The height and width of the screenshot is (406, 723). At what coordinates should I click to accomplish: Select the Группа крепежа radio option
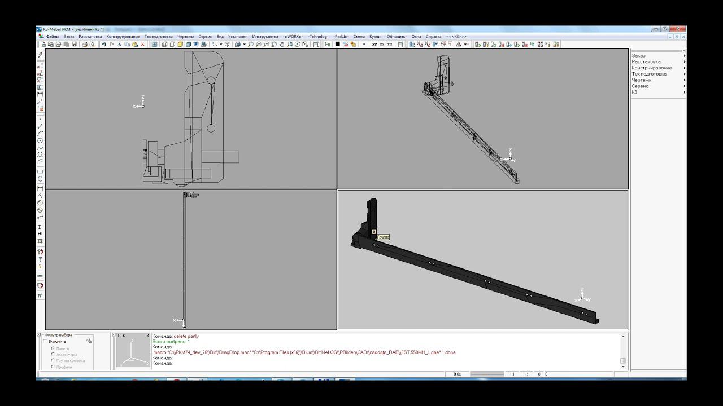pos(53,360)
